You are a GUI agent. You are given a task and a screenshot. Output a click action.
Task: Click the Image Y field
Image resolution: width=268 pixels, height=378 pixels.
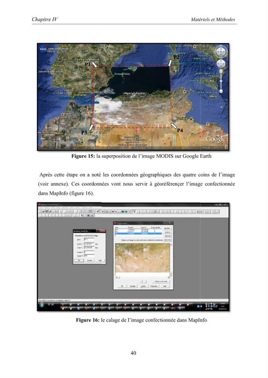(x=89, y=256)
